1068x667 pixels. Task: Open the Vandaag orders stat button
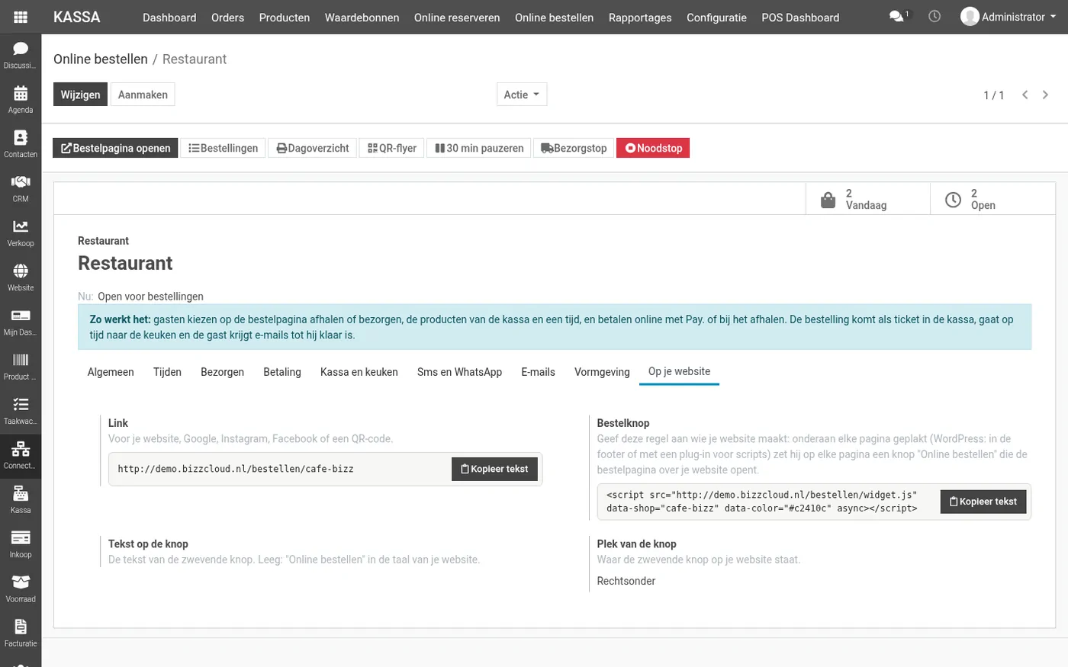[x=868, y=199]
